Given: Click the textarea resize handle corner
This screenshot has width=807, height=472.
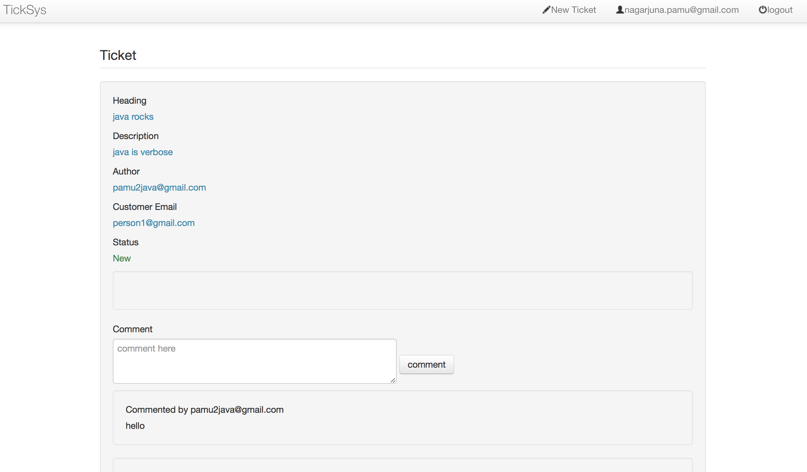Looking at the screenshot, I should click(393, 380).
